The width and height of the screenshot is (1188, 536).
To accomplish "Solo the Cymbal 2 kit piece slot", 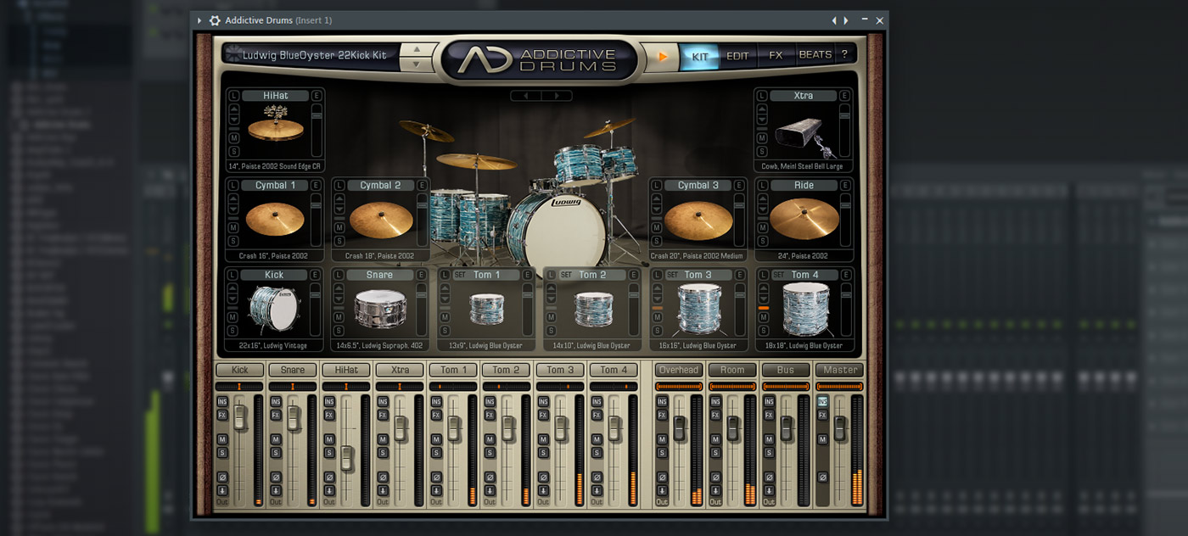I will 339,241.
